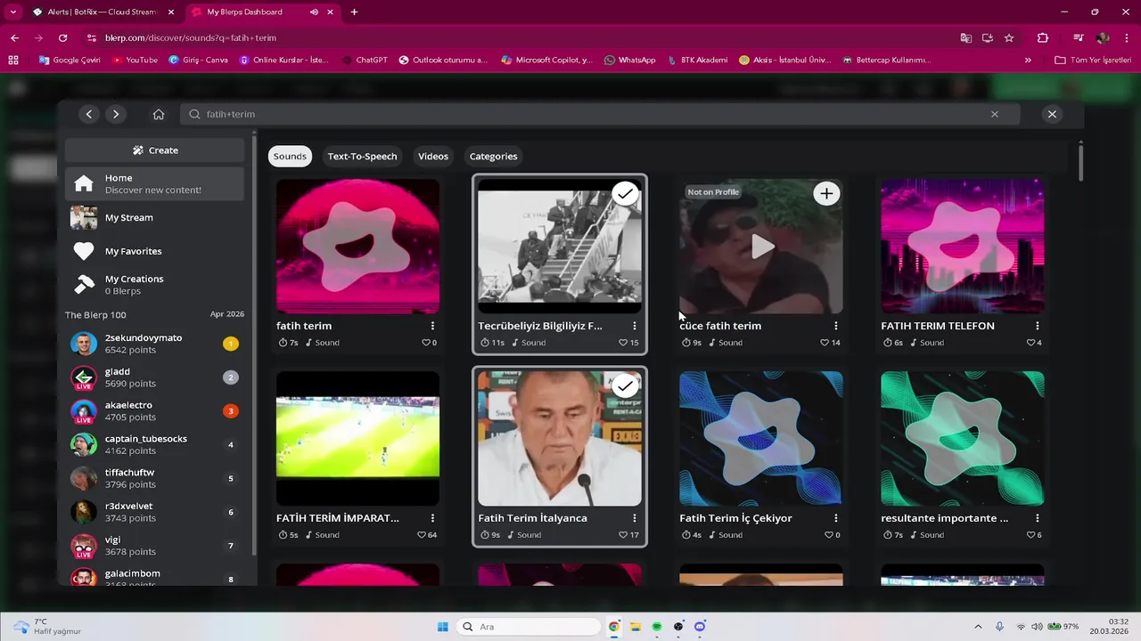
Task: Select leaderboard user r3dxvelvet
Action: pyautogui.click(x=154, y=512)
